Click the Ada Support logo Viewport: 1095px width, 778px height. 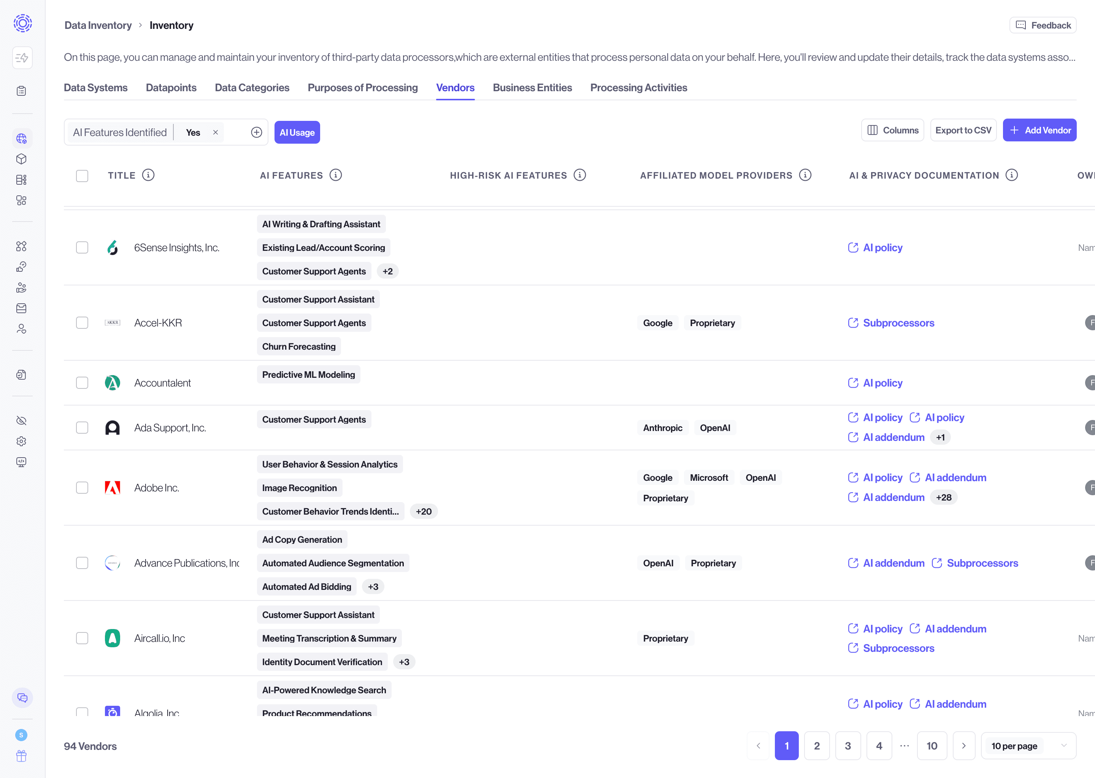click(113, 428)
